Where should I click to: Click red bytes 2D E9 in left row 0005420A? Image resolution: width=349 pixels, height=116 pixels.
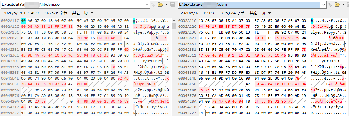coord(40,101)
